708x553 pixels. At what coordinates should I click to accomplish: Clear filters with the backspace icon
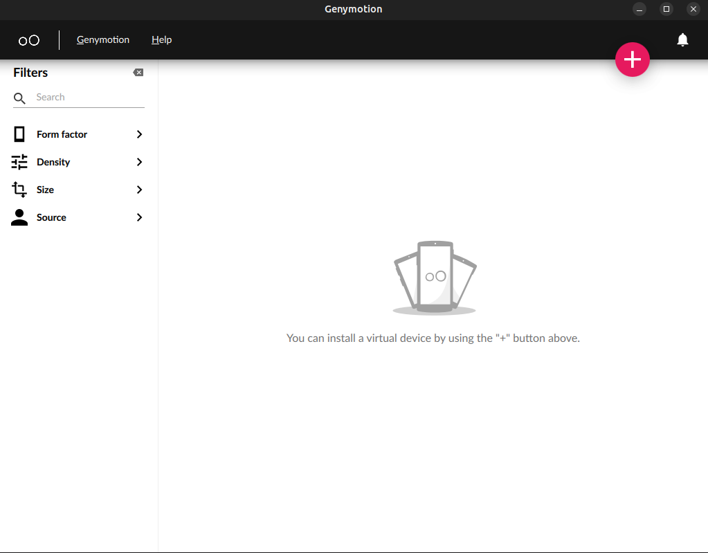point(138,73)
